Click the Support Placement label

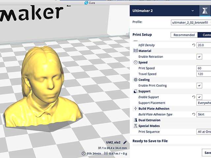[x=152, y=103]
